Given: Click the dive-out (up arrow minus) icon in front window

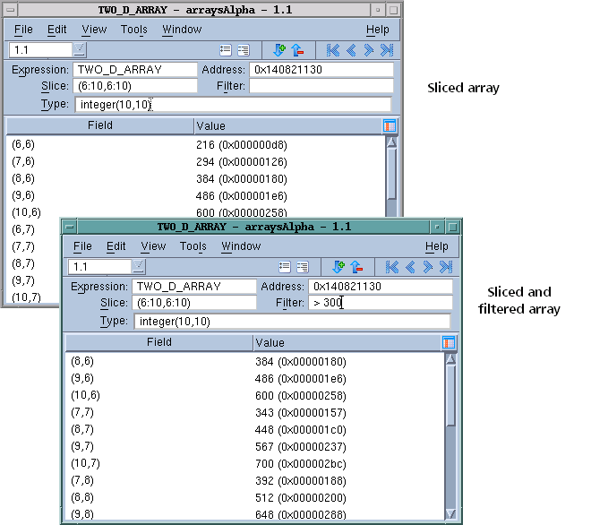Looking at the screenshot, I should (355, 267).
